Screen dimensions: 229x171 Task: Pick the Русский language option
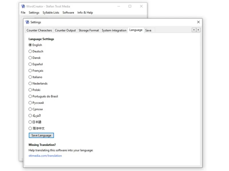tap(30, 103)
